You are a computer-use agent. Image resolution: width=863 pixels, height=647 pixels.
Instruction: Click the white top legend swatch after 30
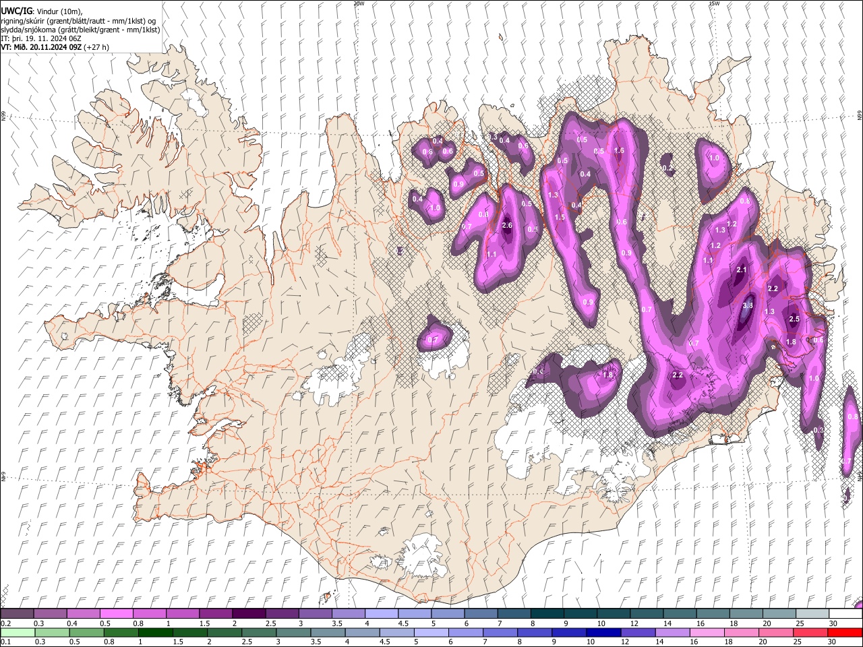point(845,613)
